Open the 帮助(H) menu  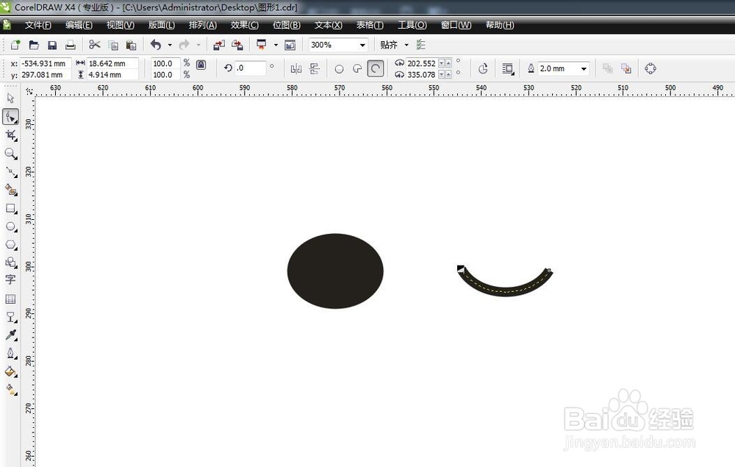(x=500, y=25)
